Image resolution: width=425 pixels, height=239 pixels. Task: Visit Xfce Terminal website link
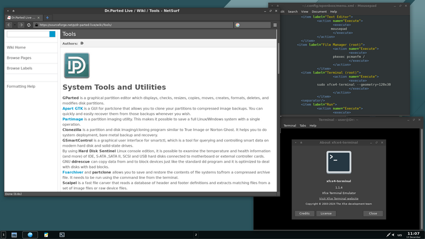338,199
